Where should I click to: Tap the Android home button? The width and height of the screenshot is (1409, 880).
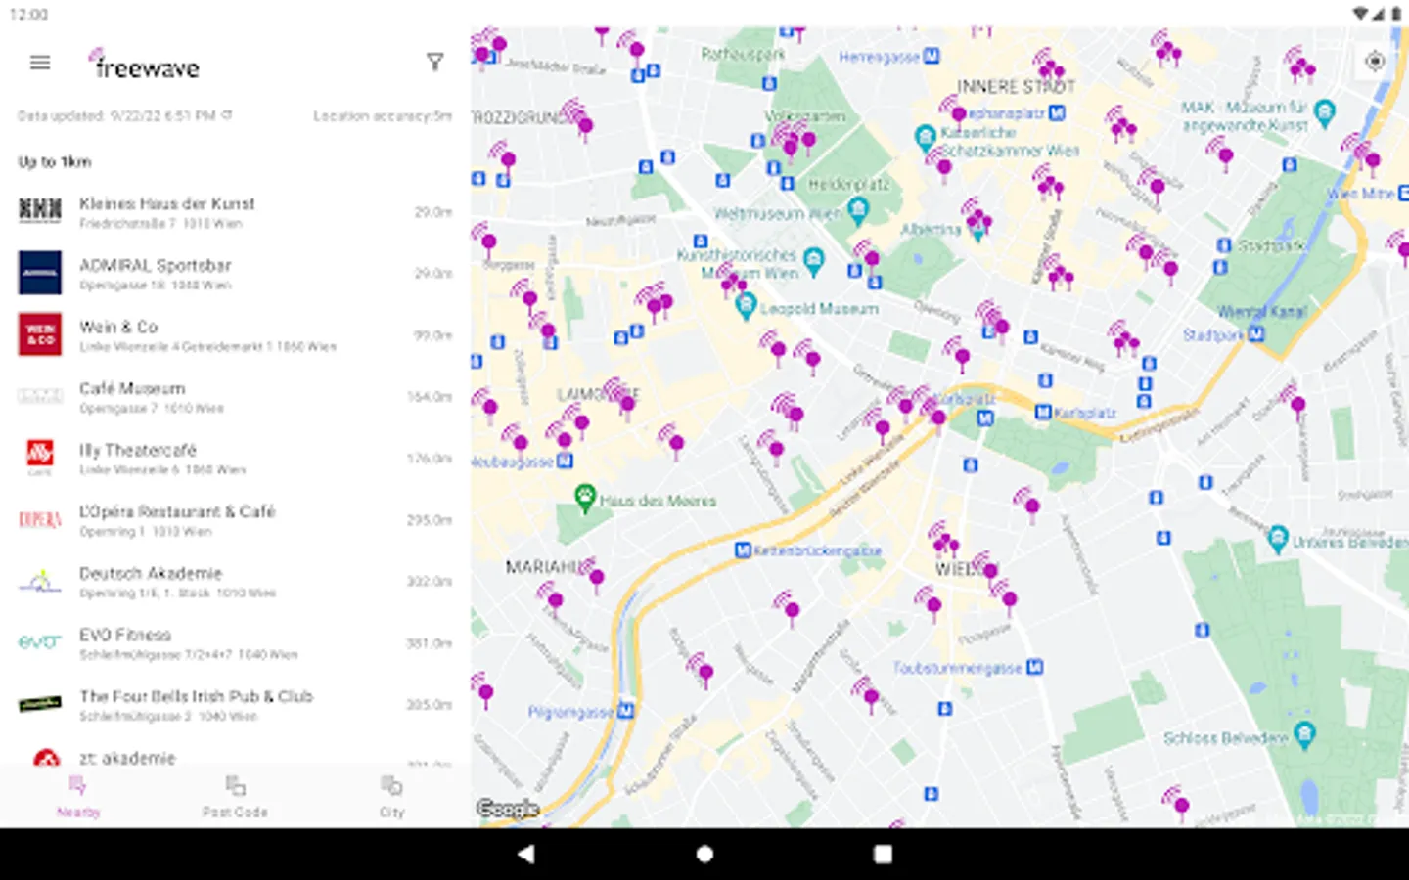pos(704,854)
